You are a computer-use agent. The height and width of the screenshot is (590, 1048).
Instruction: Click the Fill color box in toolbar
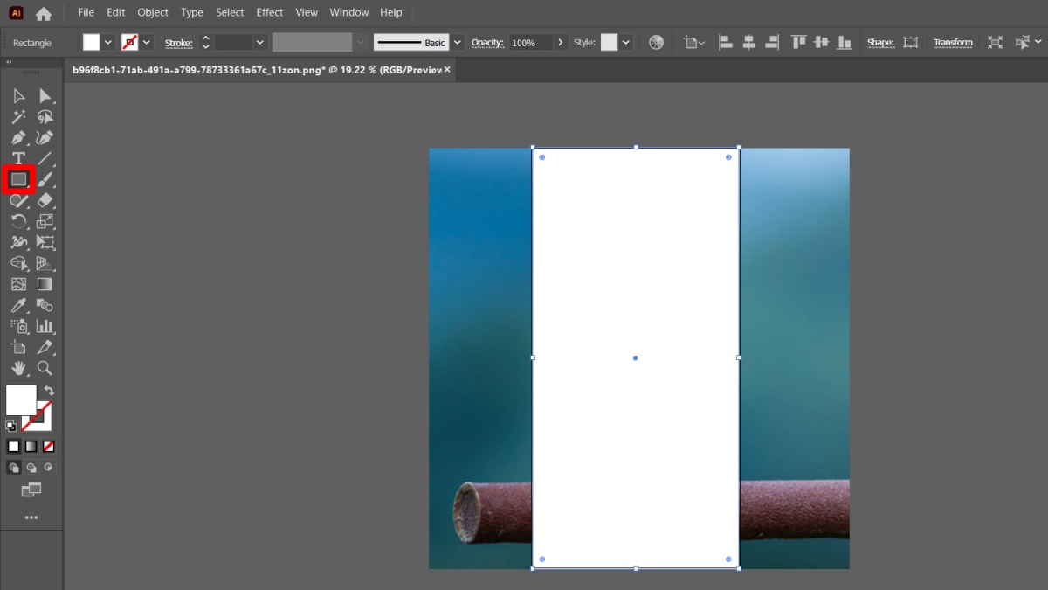[x=21, y=400]
